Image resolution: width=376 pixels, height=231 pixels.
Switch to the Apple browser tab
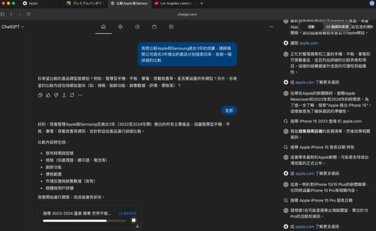[33, 3]
